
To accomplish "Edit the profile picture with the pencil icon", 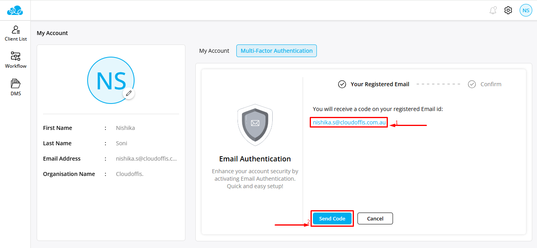I will (129, 93).
